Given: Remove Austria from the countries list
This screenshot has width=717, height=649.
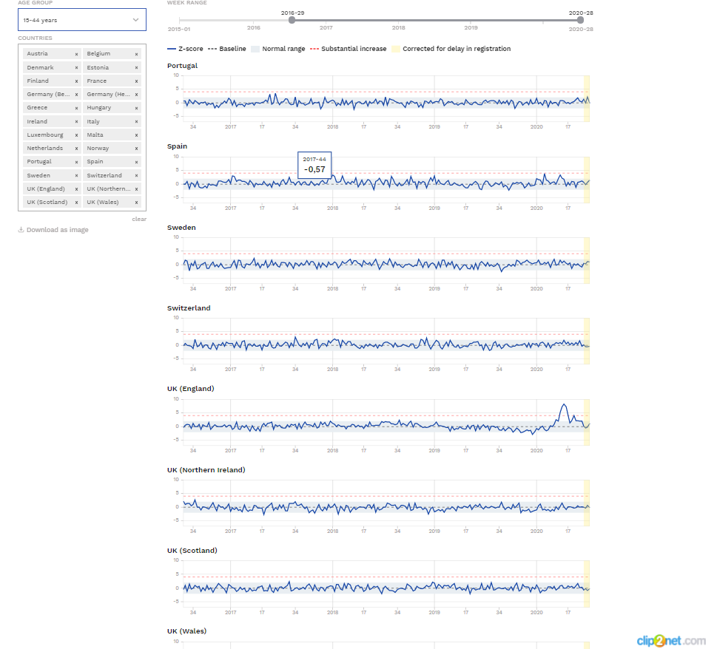Looking at the screenshot, I should tap(76, 54).
